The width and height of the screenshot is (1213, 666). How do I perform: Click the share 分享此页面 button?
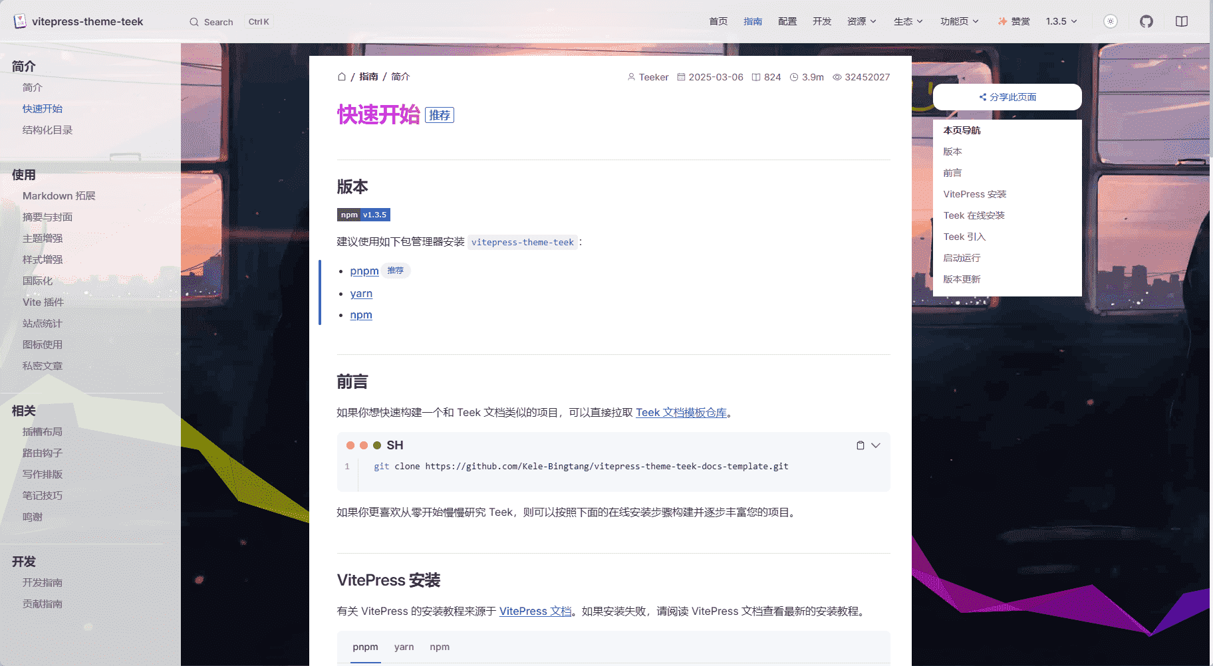point(1007,96)
